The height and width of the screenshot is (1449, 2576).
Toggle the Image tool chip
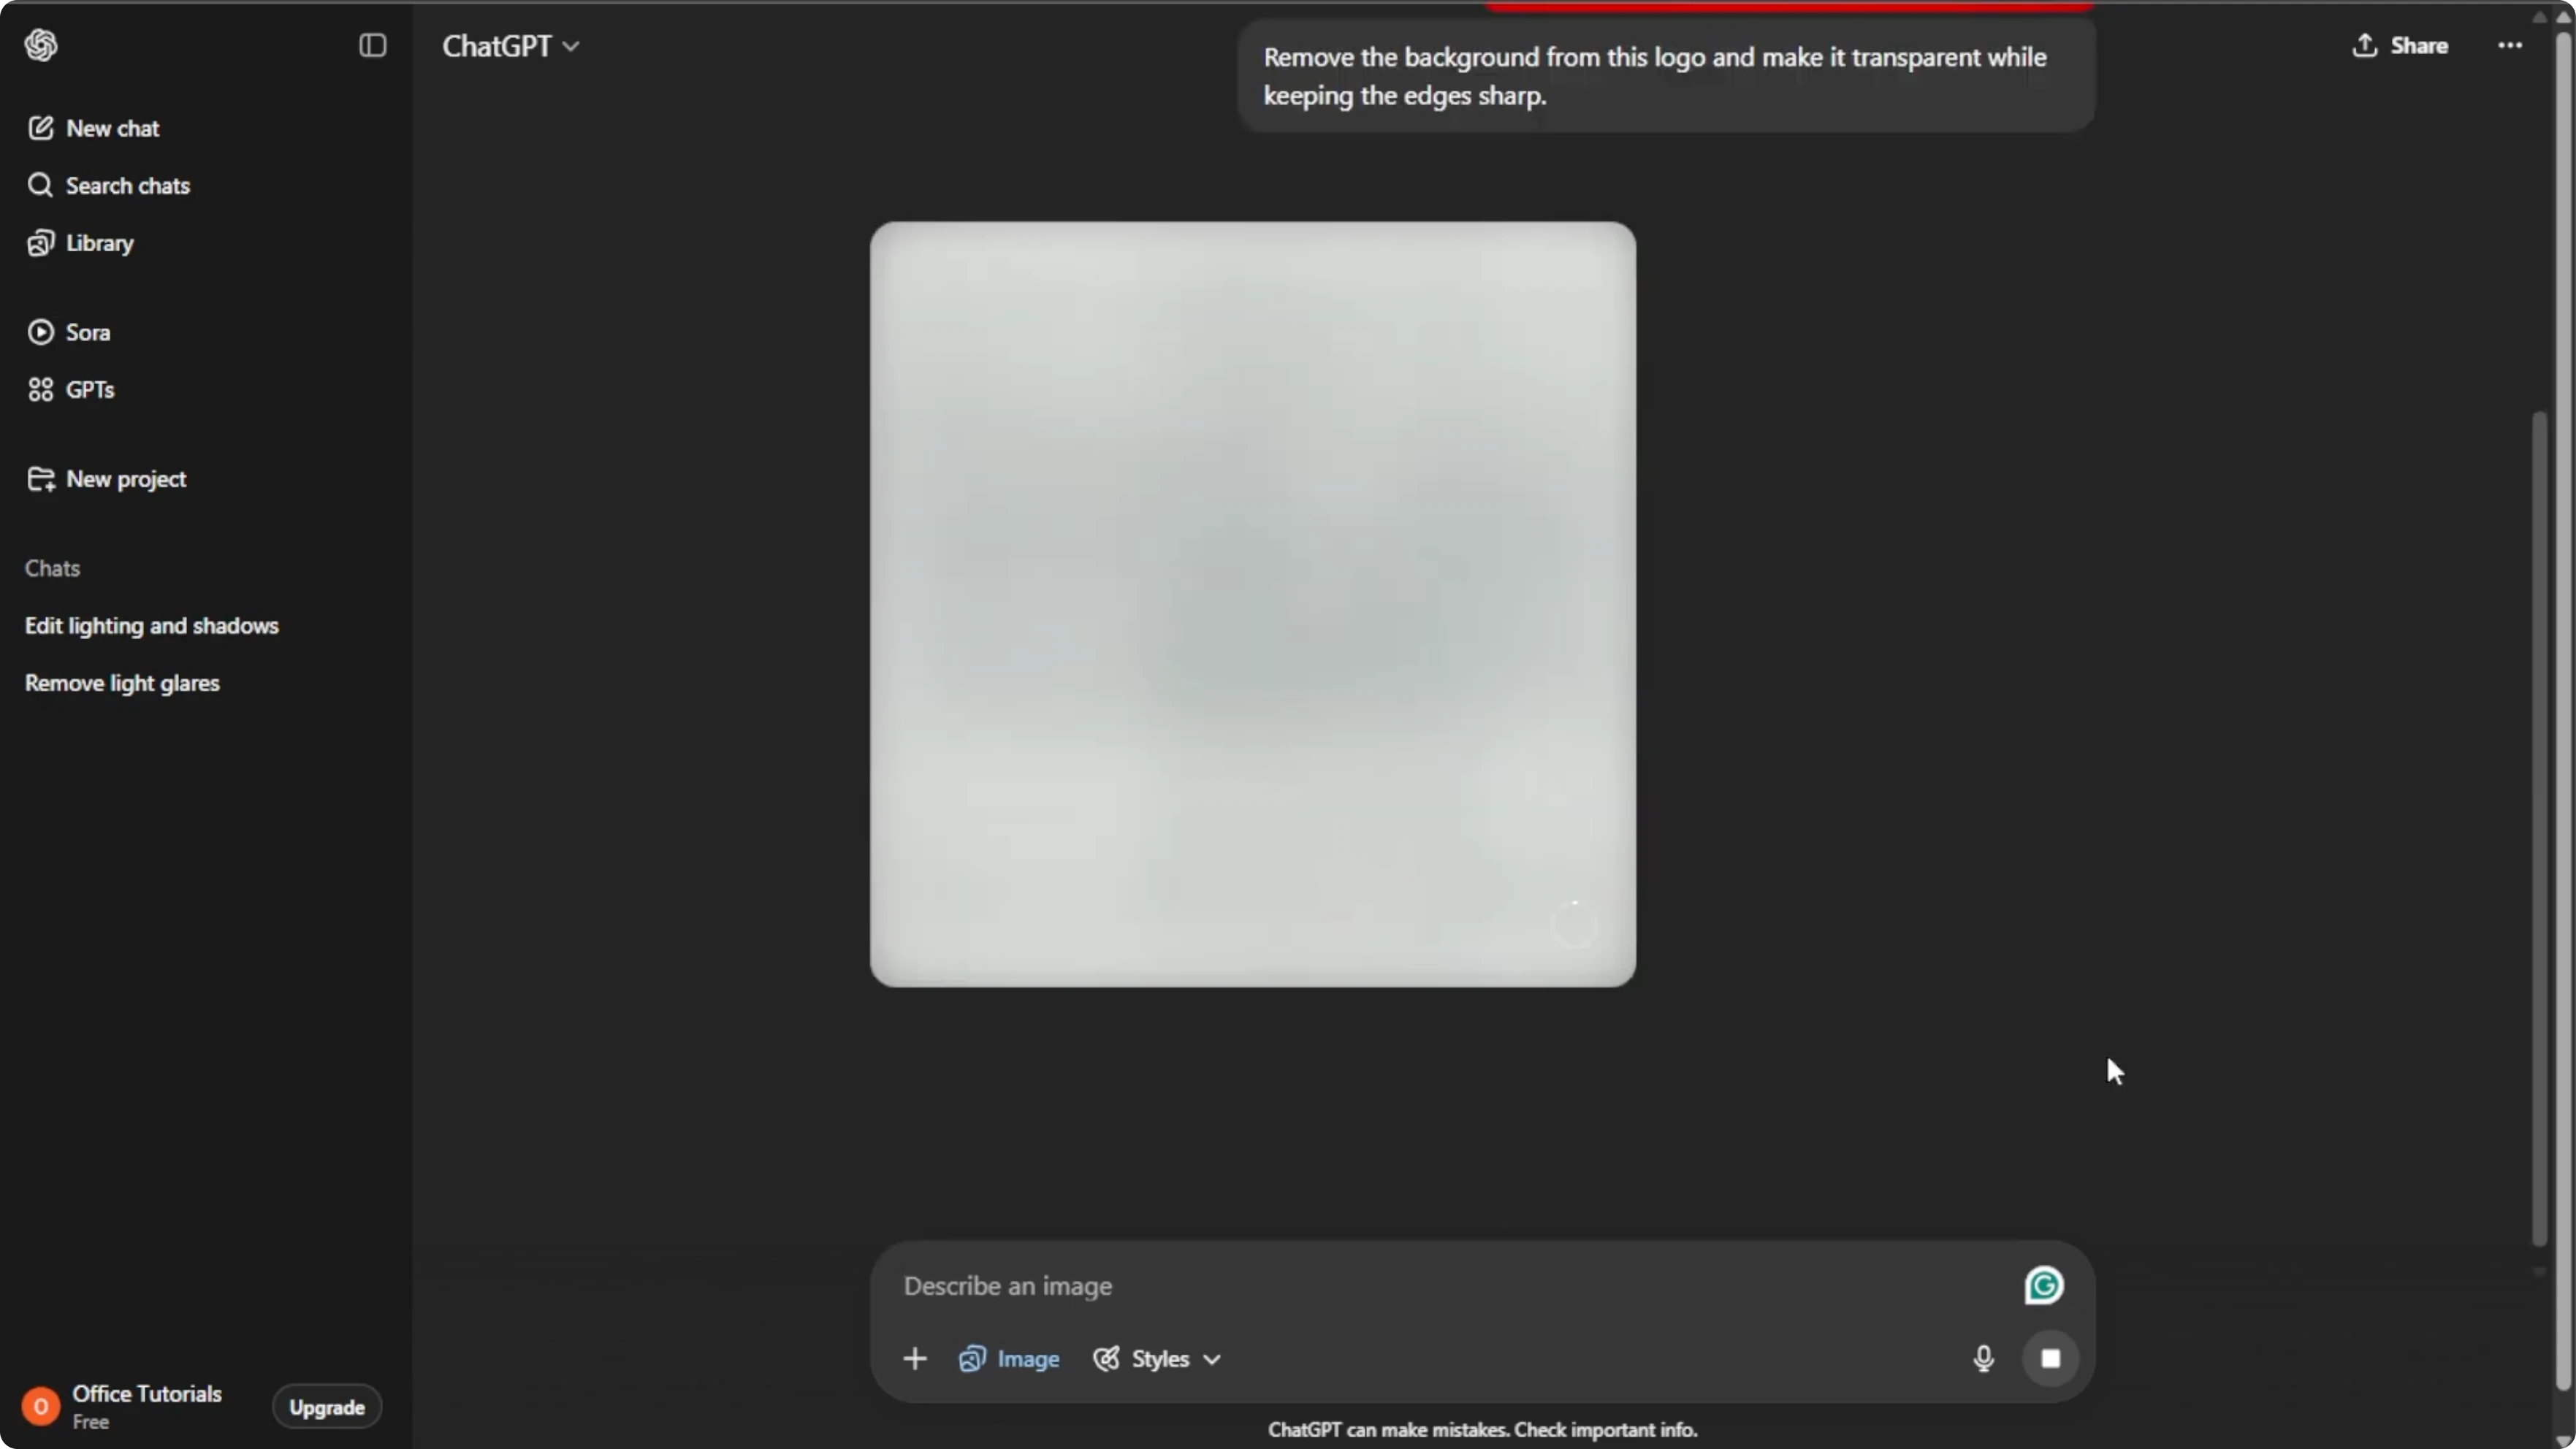pyautogui.click(x=1009, y=1358)
